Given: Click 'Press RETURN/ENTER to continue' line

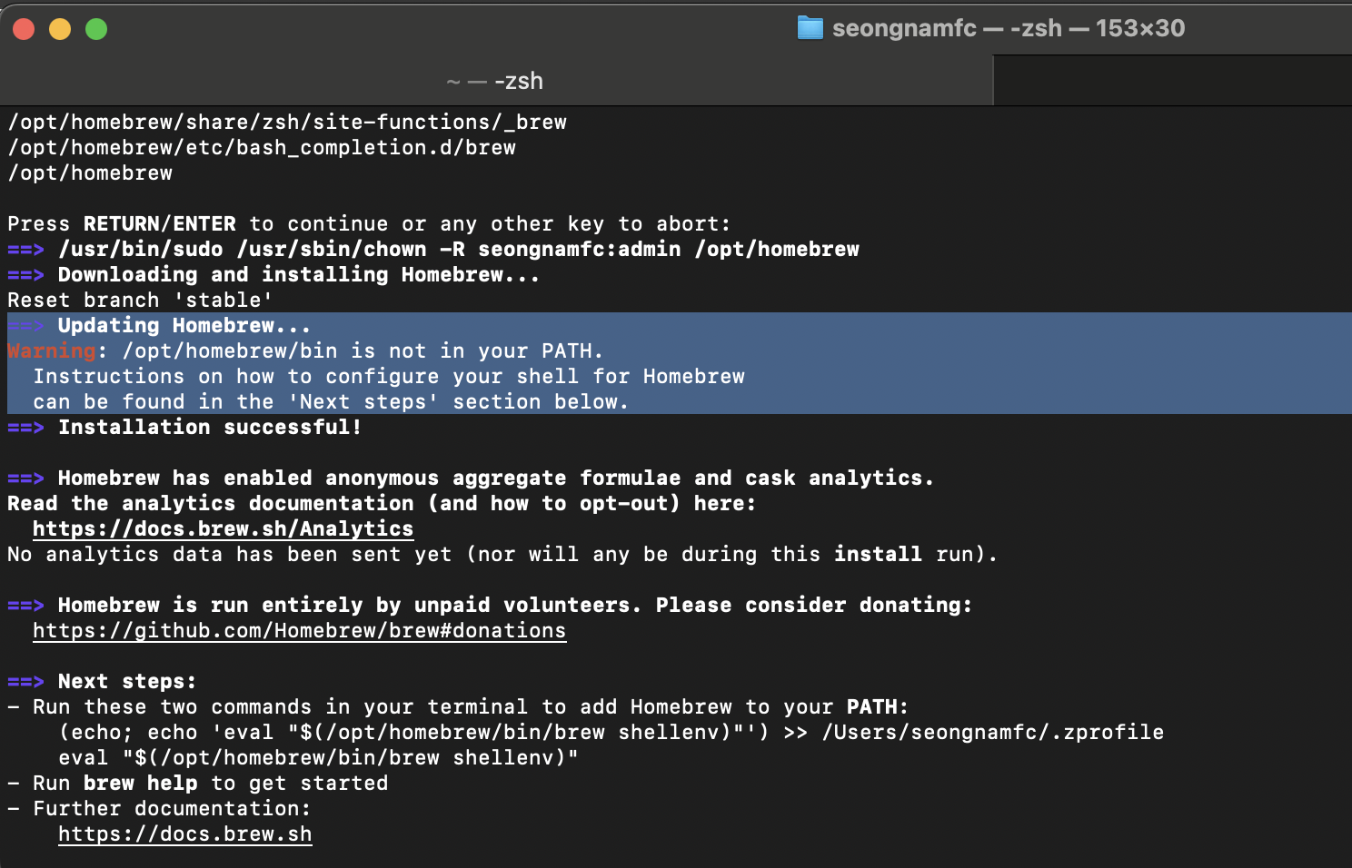Looking at the screenshot, I should coord(369,223).
